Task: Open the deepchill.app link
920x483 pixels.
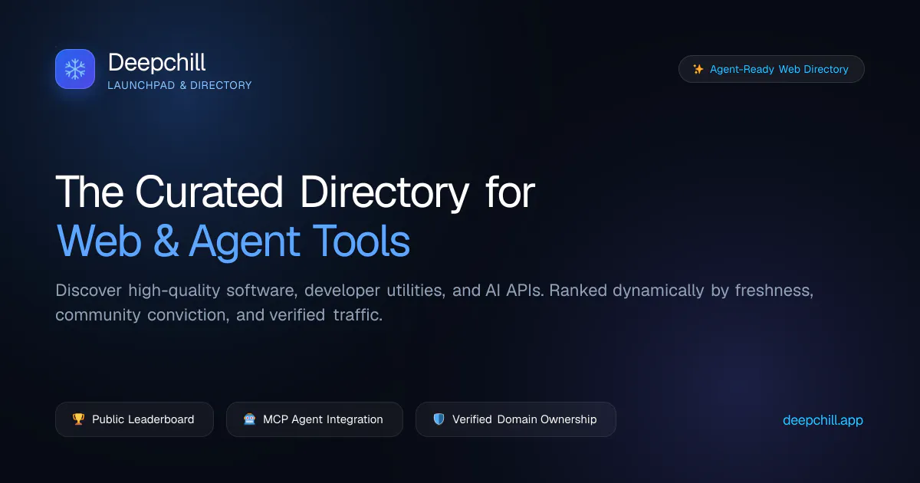Action: click(x=823, y=420)
